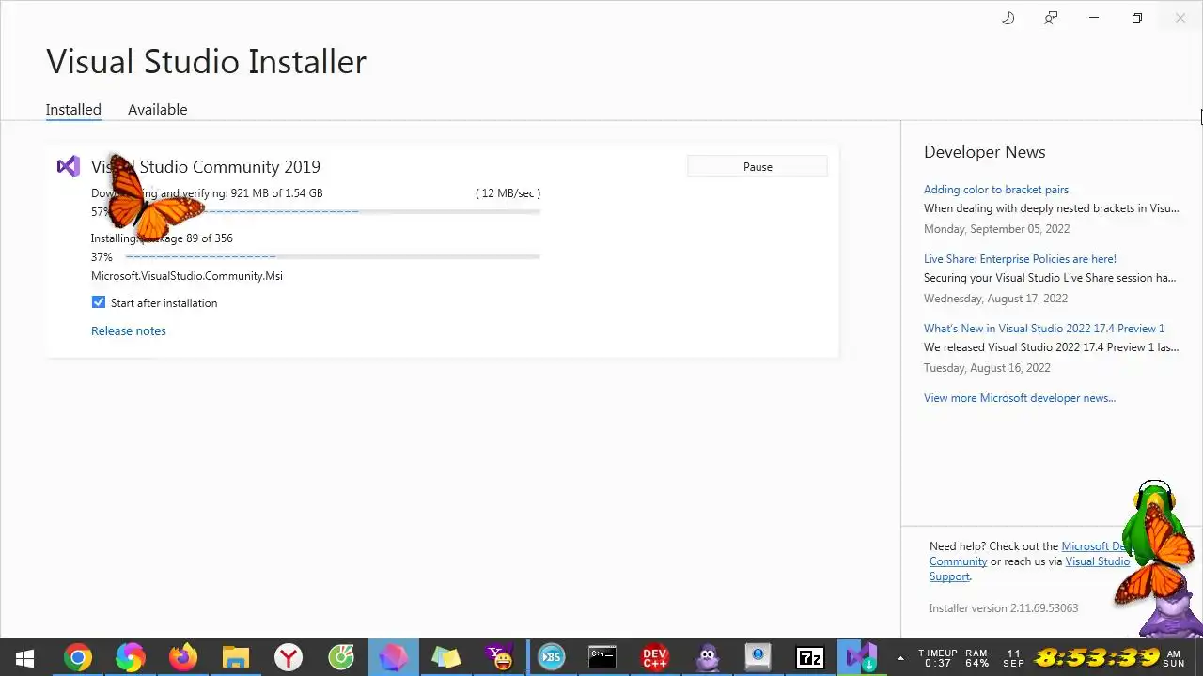Click the taskbar clock showing 8:53:39
The height and width of the screenshot is (676, 1203).
pos(1097,657)
